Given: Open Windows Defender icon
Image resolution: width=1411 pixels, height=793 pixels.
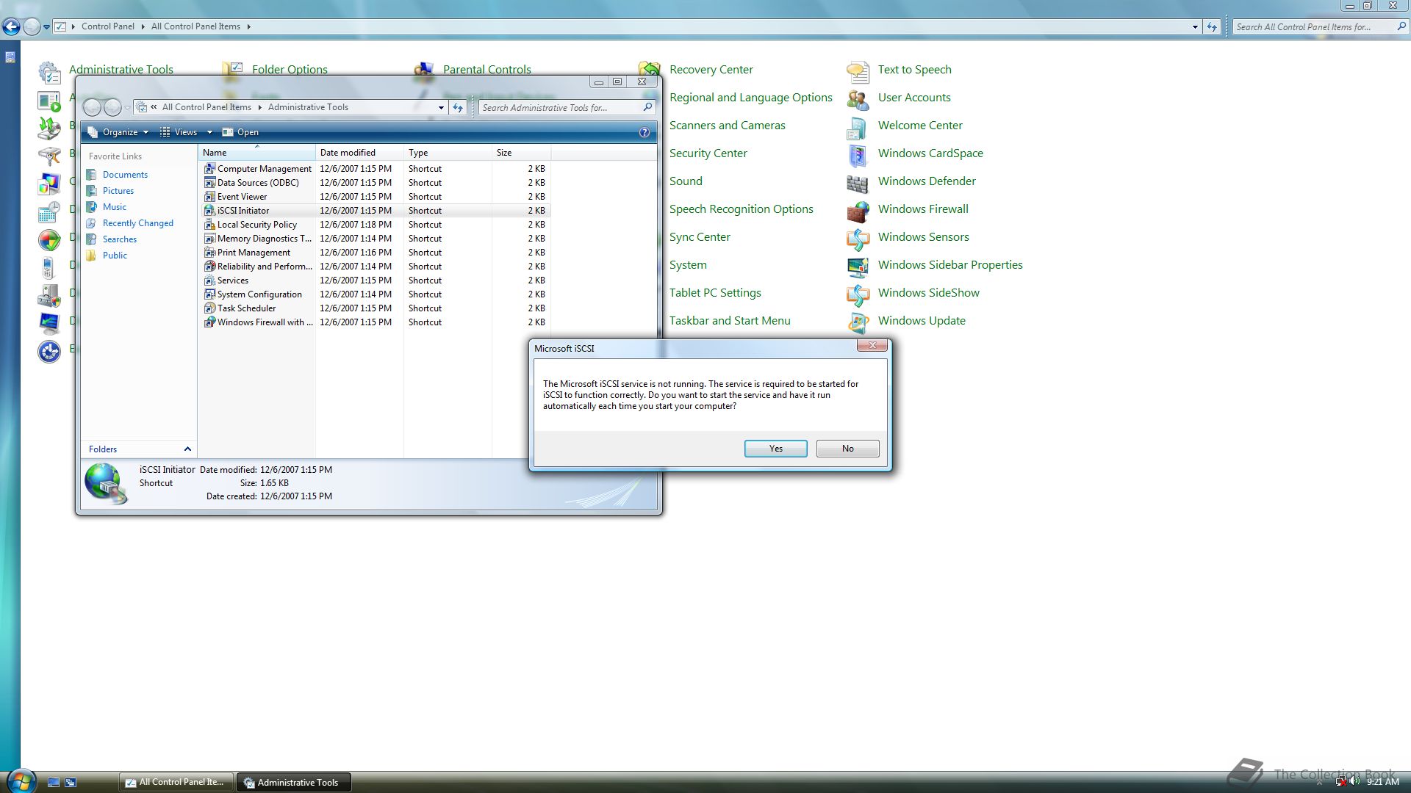Looking at the screenshot, I should 858,183.
